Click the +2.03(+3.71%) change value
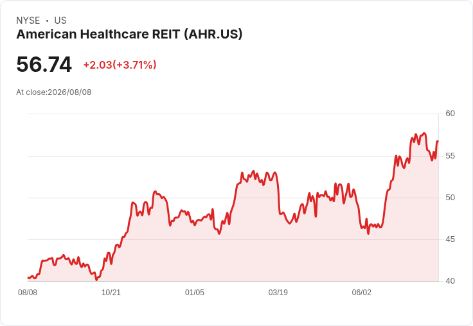This screenshot has width=473, height=326. (120, 65)
